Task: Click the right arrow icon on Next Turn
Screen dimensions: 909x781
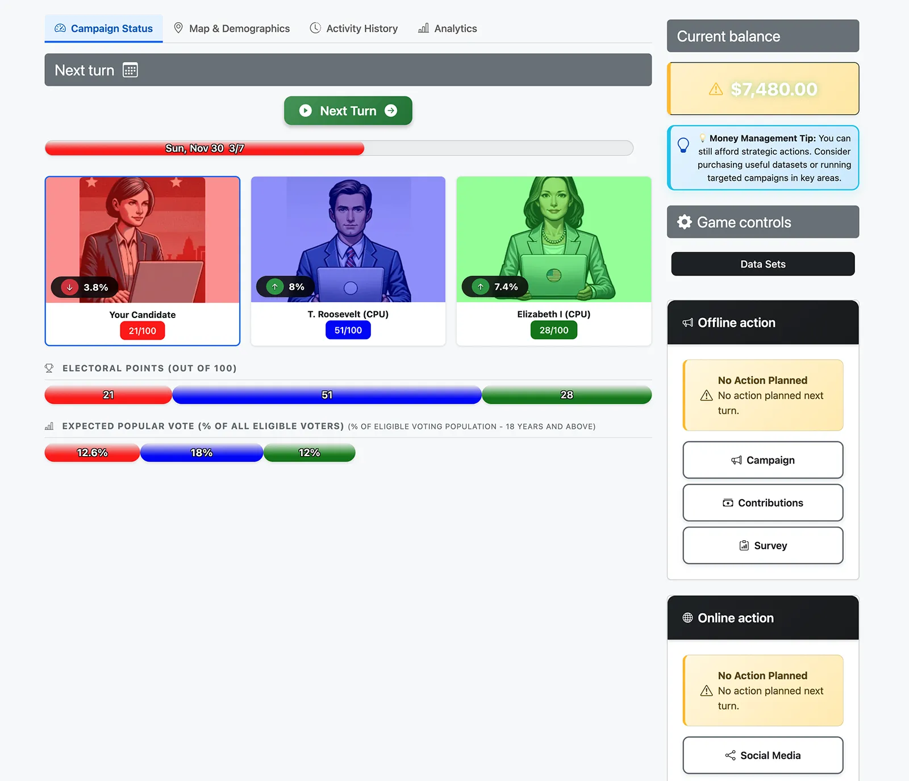Action: click(x=391, y=111)
